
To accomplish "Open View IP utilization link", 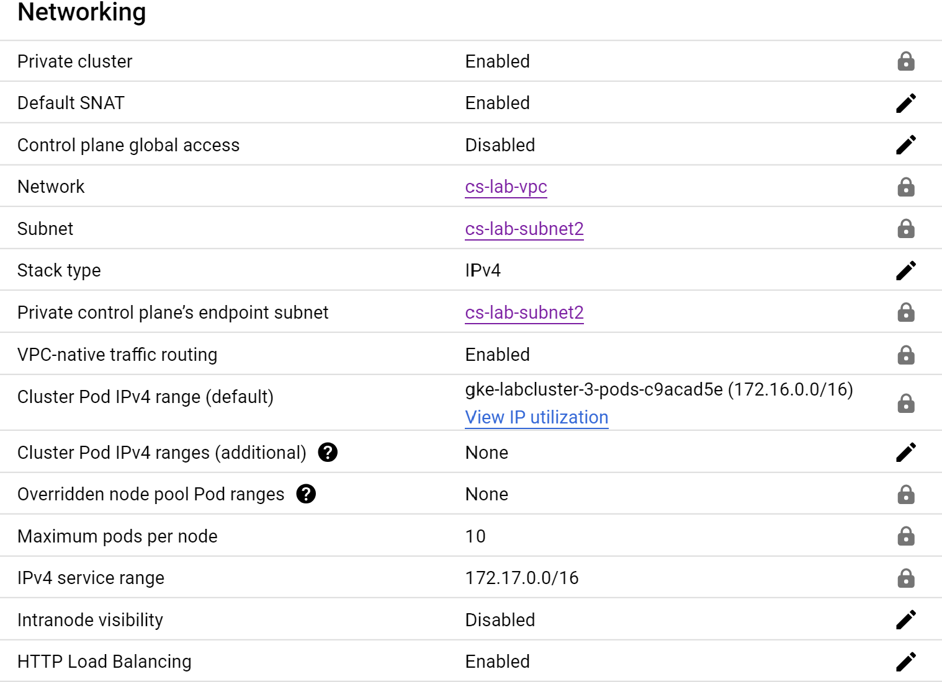I will pyautogui.click(x=537, y=417).
